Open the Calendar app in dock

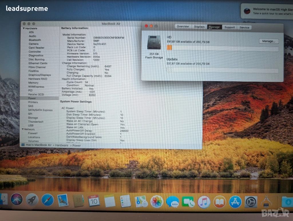tap(94, 201)
